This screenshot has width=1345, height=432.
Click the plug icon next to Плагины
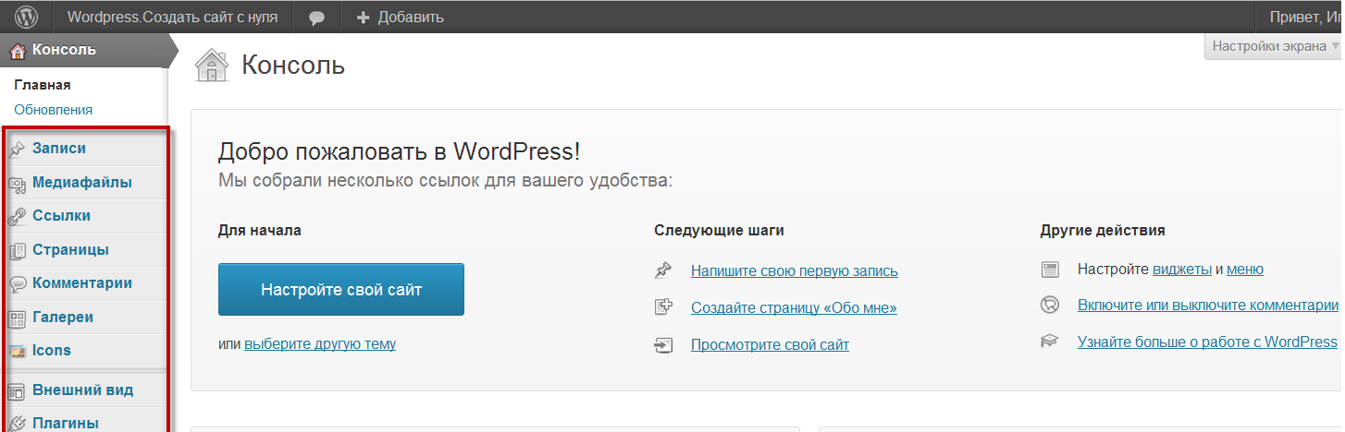(17, 424)
